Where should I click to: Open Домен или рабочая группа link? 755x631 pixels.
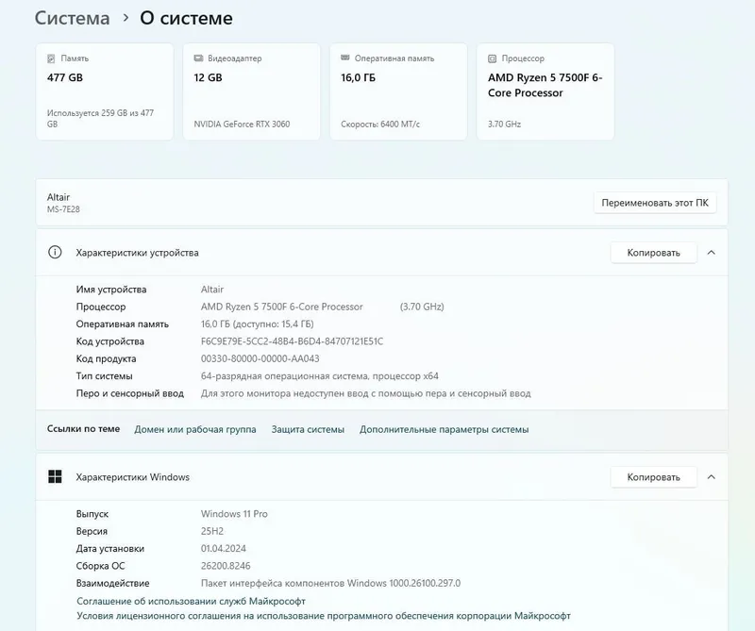[x=195, y=429]
